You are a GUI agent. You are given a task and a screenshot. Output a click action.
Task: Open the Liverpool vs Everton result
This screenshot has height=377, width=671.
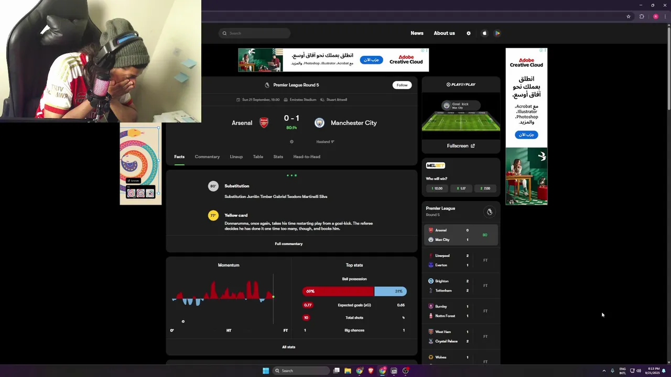(461, 260)
